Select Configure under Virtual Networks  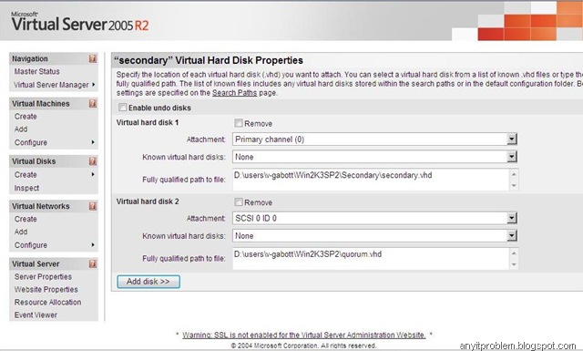31,245
